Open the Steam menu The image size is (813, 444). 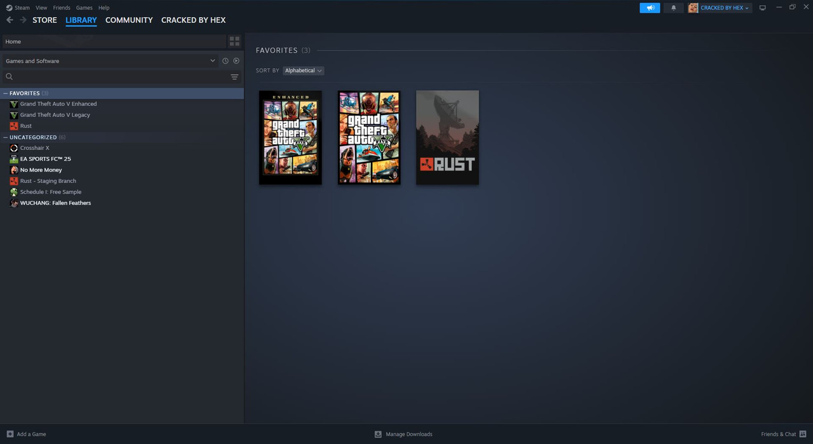coord(22,8)
